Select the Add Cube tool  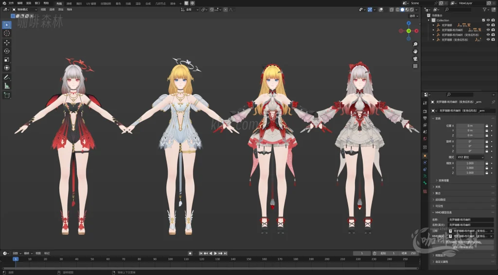[7, 95]
